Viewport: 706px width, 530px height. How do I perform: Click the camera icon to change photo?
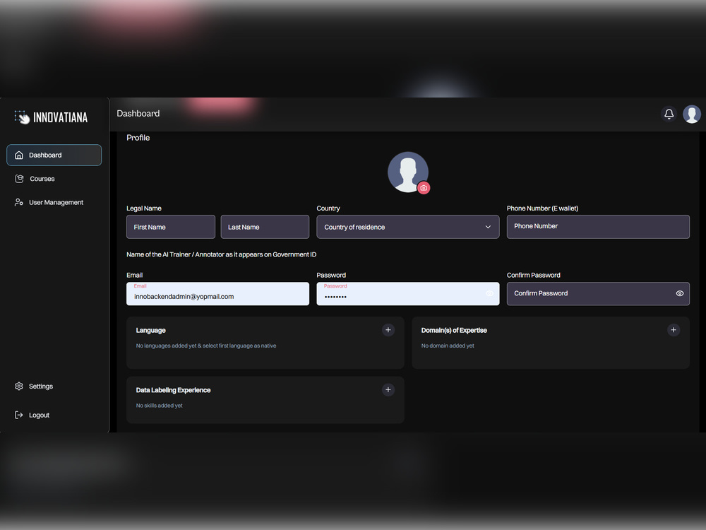[x=424, y=188]
